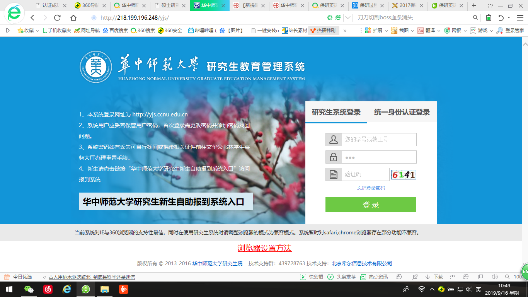
Task: Click the address bar URL
Action: (x=135, y=18)
